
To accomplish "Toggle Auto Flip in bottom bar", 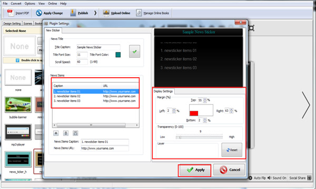I will pyautogui.click(x=258, y=178).
